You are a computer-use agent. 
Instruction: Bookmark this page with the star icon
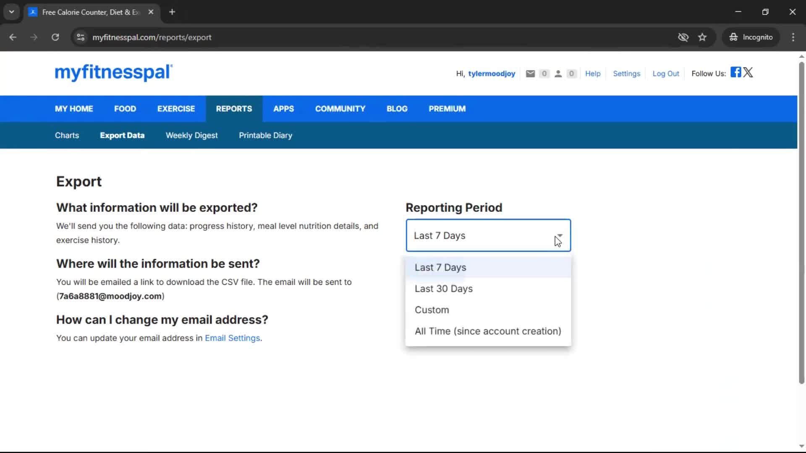tap(702, 37)
